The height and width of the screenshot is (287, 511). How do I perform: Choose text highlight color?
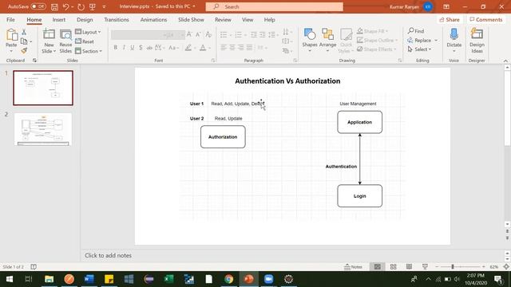188,48
